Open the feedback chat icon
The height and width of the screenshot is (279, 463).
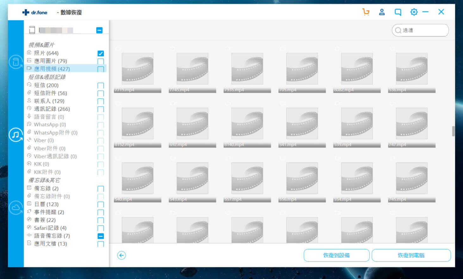pos(398,12)
